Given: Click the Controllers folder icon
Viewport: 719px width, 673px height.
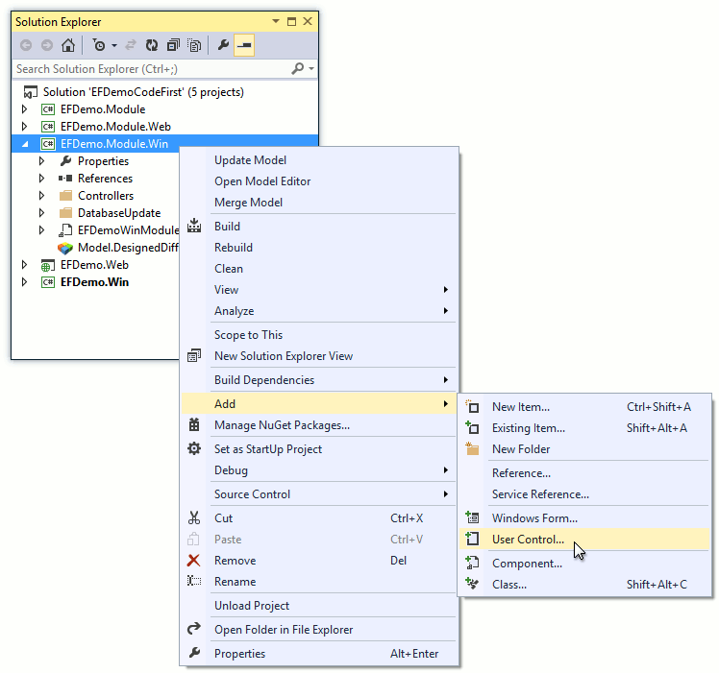Looking at the screenshot, I should (x=65, y=196).
